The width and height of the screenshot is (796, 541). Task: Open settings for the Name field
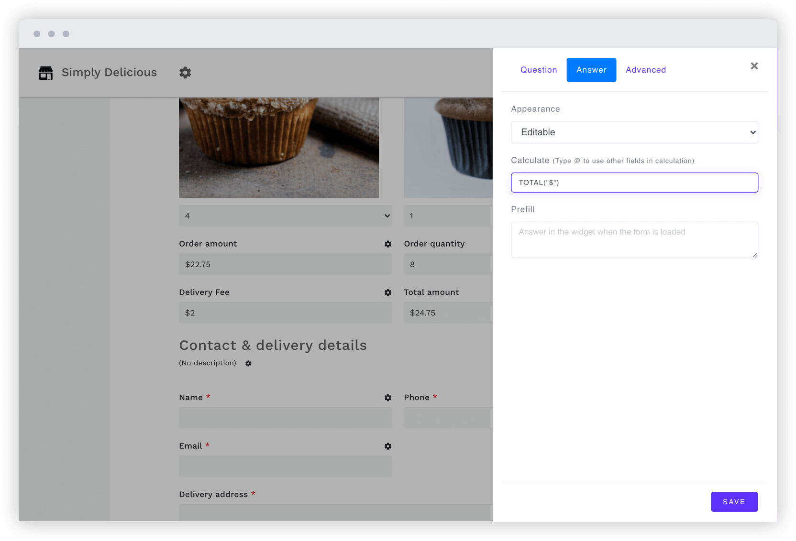[387, 398]
